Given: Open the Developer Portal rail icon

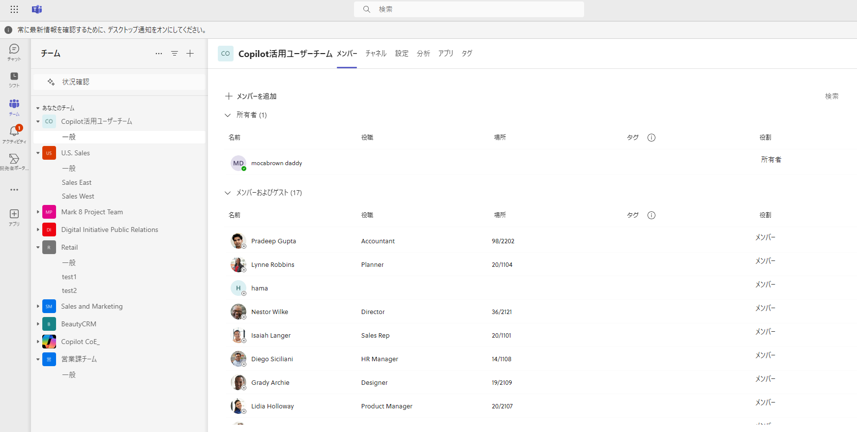Looking at the screenshot, I should coord(14,161).
